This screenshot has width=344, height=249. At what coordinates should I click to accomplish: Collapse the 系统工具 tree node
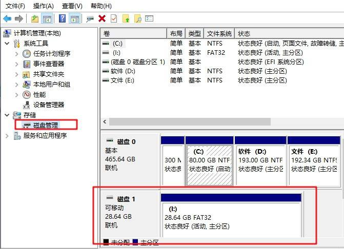pos(7,44)
